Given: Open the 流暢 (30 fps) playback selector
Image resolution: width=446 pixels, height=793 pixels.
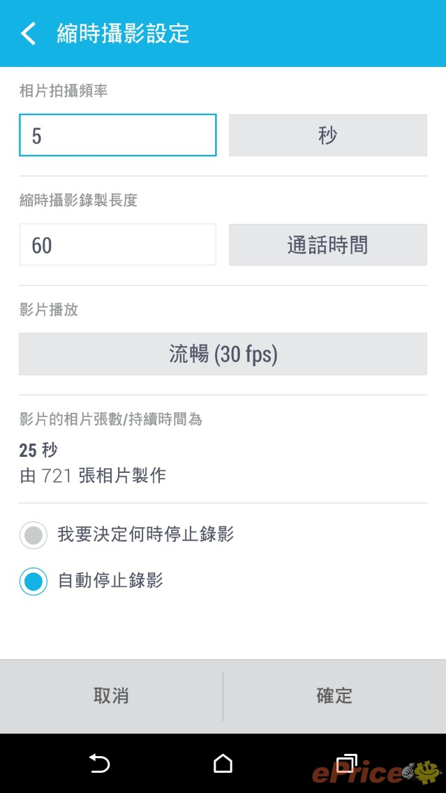Looking at the screenshot, I should [x=223, y=354].
